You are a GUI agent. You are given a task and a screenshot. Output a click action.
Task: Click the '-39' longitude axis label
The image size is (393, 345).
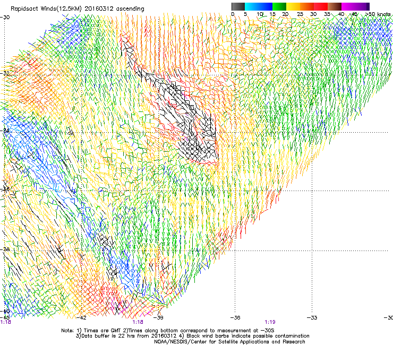(158, 318)
